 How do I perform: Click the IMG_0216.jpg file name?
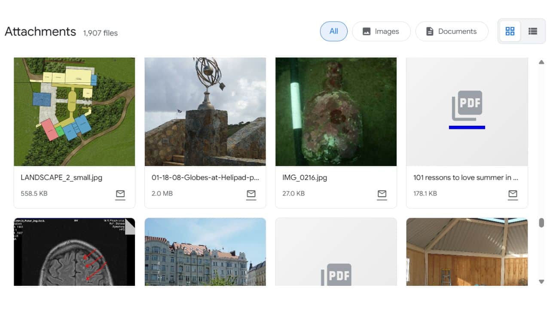click(x=305, y=177)
